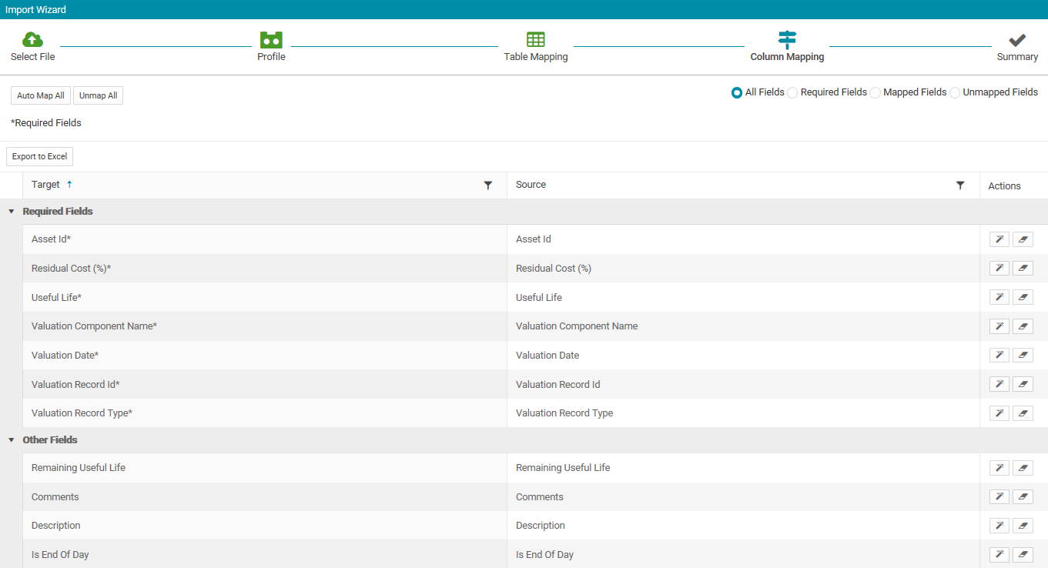Image resolution: width=1048 pixels, height=568 pixels.
Task: Open the Column Mapping step
Action: pyautogui.click(x=787, y=46)
